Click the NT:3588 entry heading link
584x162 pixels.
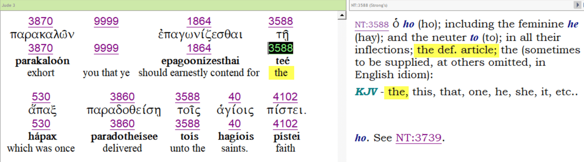[x=371, y=24]
